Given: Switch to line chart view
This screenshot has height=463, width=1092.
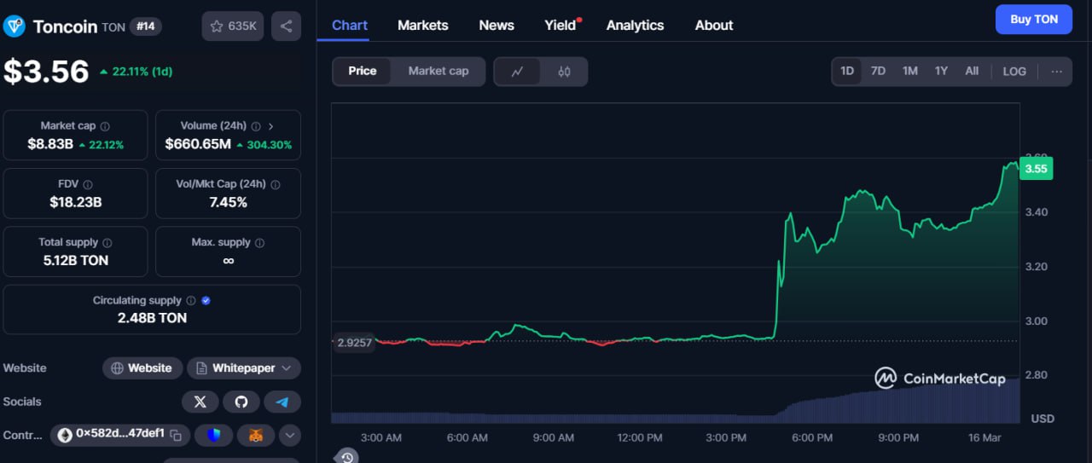Looking at the screenshot, I should click(x=518, y=72).
